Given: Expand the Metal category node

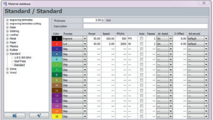Looking at the screenshot, I should [x=7, y=39].
